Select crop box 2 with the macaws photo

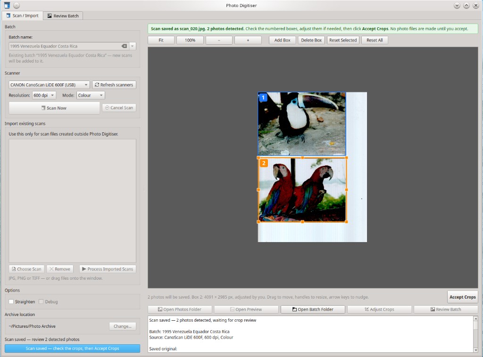pos(302,190)
